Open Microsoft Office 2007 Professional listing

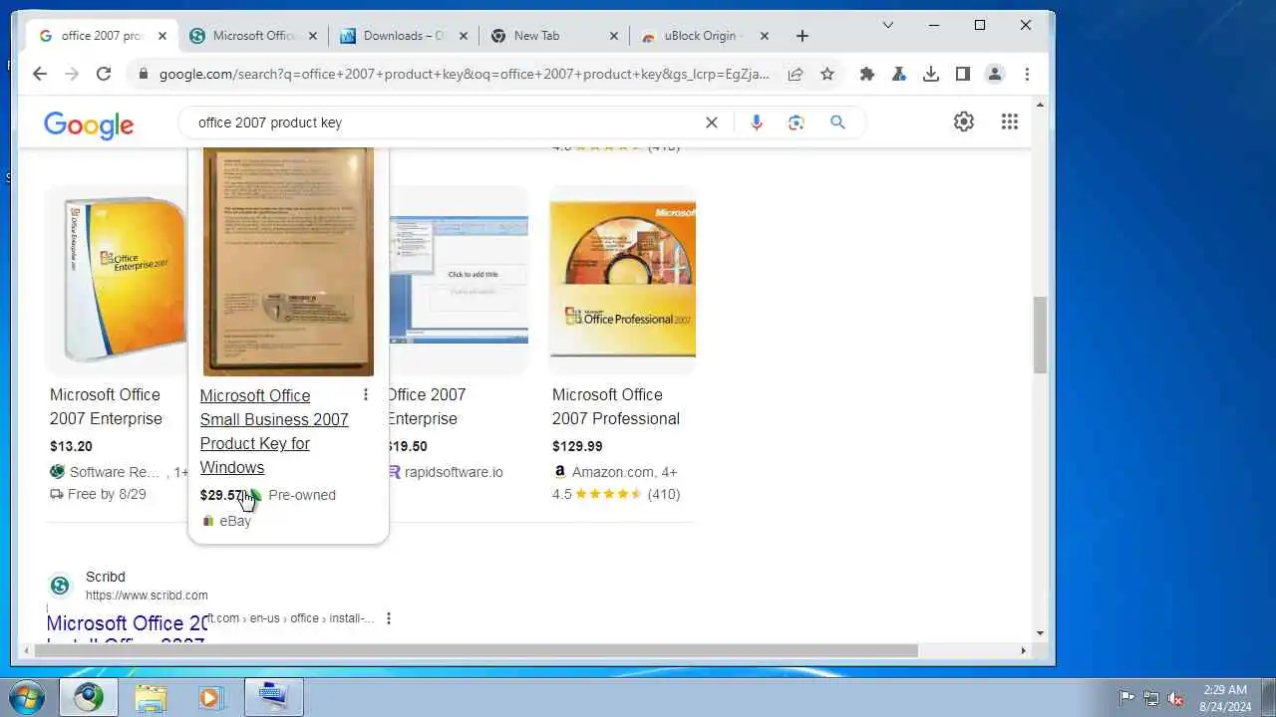point(616,406)
